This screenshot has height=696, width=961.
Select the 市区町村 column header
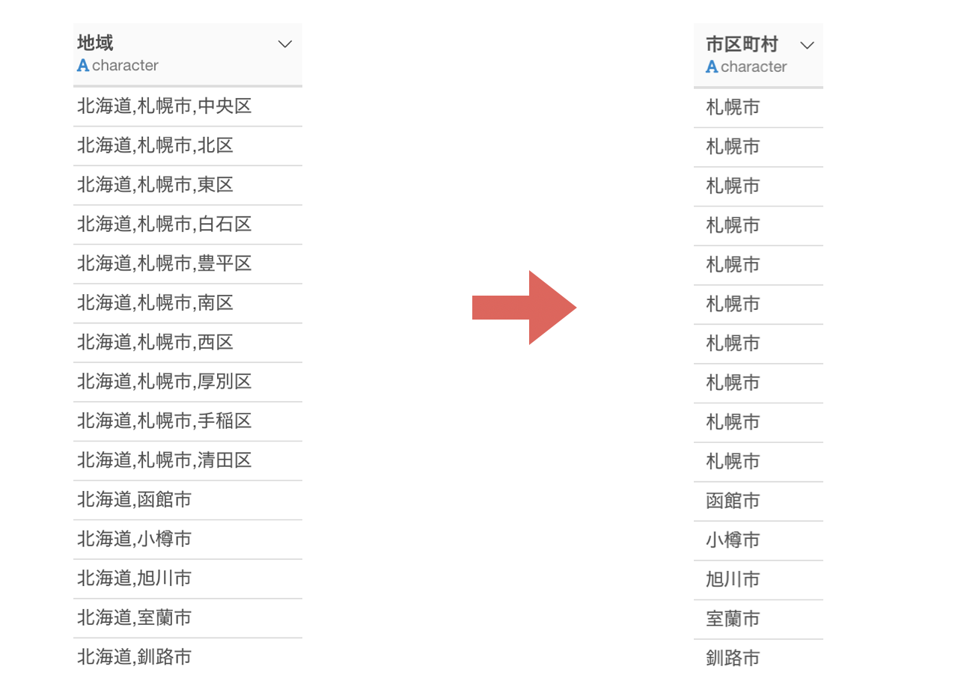[758, 56]
